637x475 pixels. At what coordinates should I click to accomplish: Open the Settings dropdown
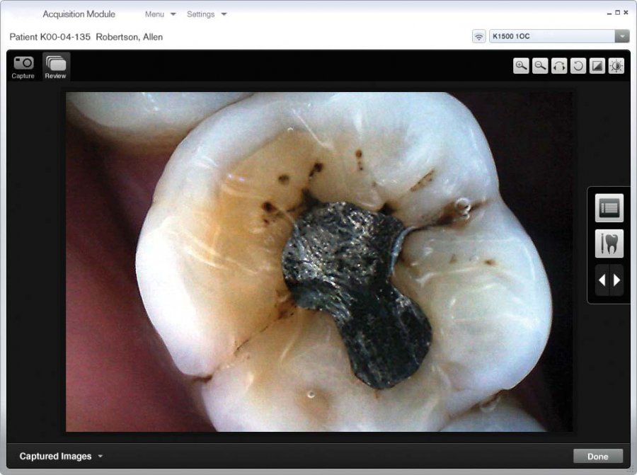(x=207, y=14)
